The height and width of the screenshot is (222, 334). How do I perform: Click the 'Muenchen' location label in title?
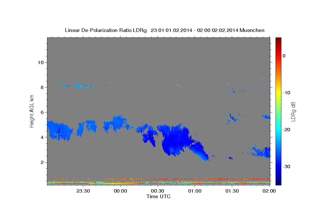pos(252,30)
